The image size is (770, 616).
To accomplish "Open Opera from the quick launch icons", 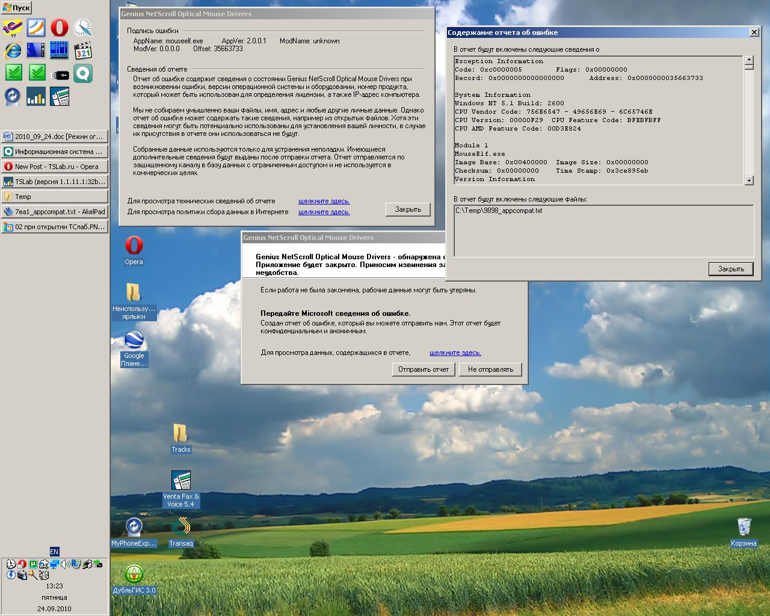I will tap(60, 28).
